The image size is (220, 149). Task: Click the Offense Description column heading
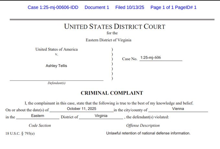tap(143, 125)
